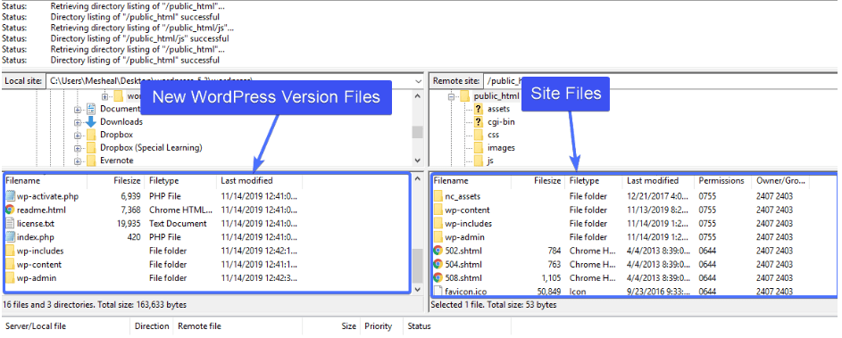Click the 19,935 filesize of license.txt
The width and height of the screenshot is (842, 338).
(129, 224)
